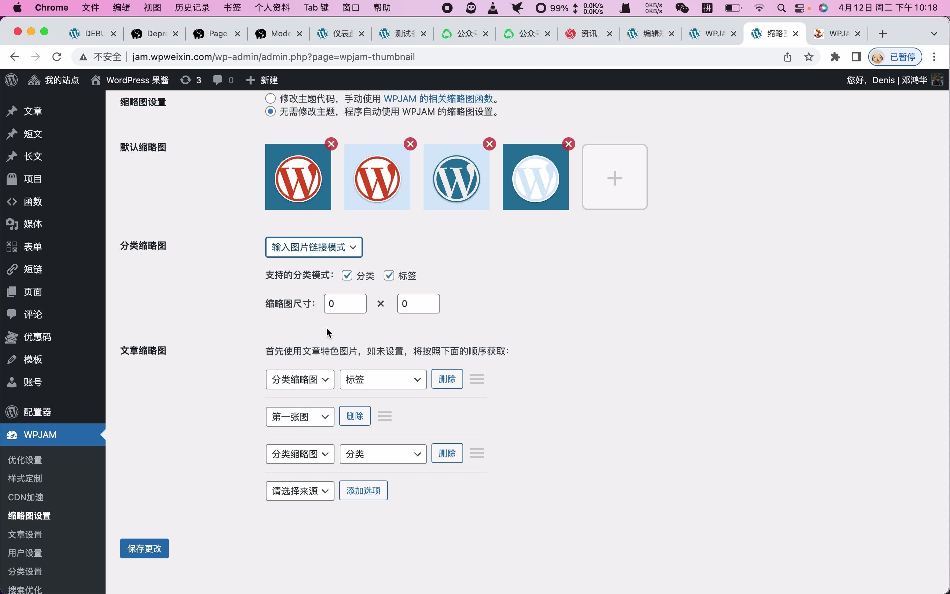Switch to the 仪表盘 browser tab
The height and width of the screenshot is (594, 950).
click(x=341, y=34)
